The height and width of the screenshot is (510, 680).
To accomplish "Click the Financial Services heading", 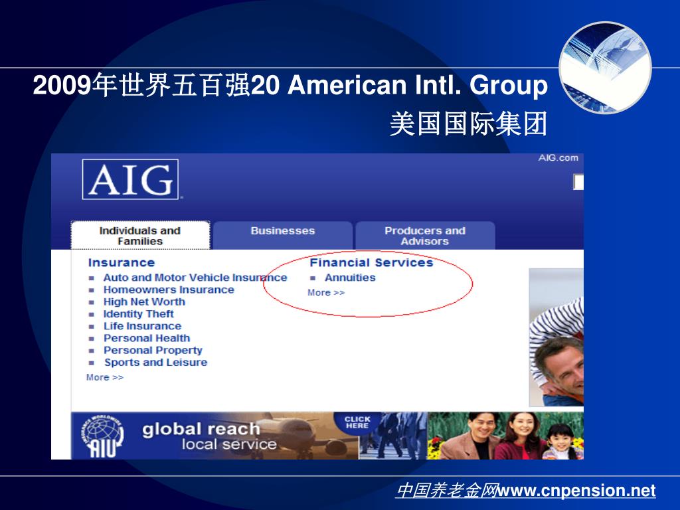I will pyautogui.click(x=371, y=263).
